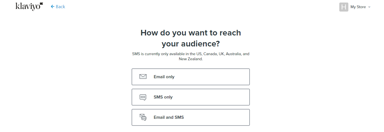Click the SMS availability note text
This screenshot has width=384, height=132.
coord(191,56)
